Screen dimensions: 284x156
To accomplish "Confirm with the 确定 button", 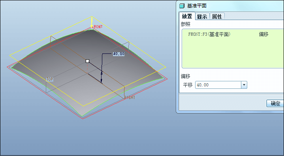I will pos(275,103).
